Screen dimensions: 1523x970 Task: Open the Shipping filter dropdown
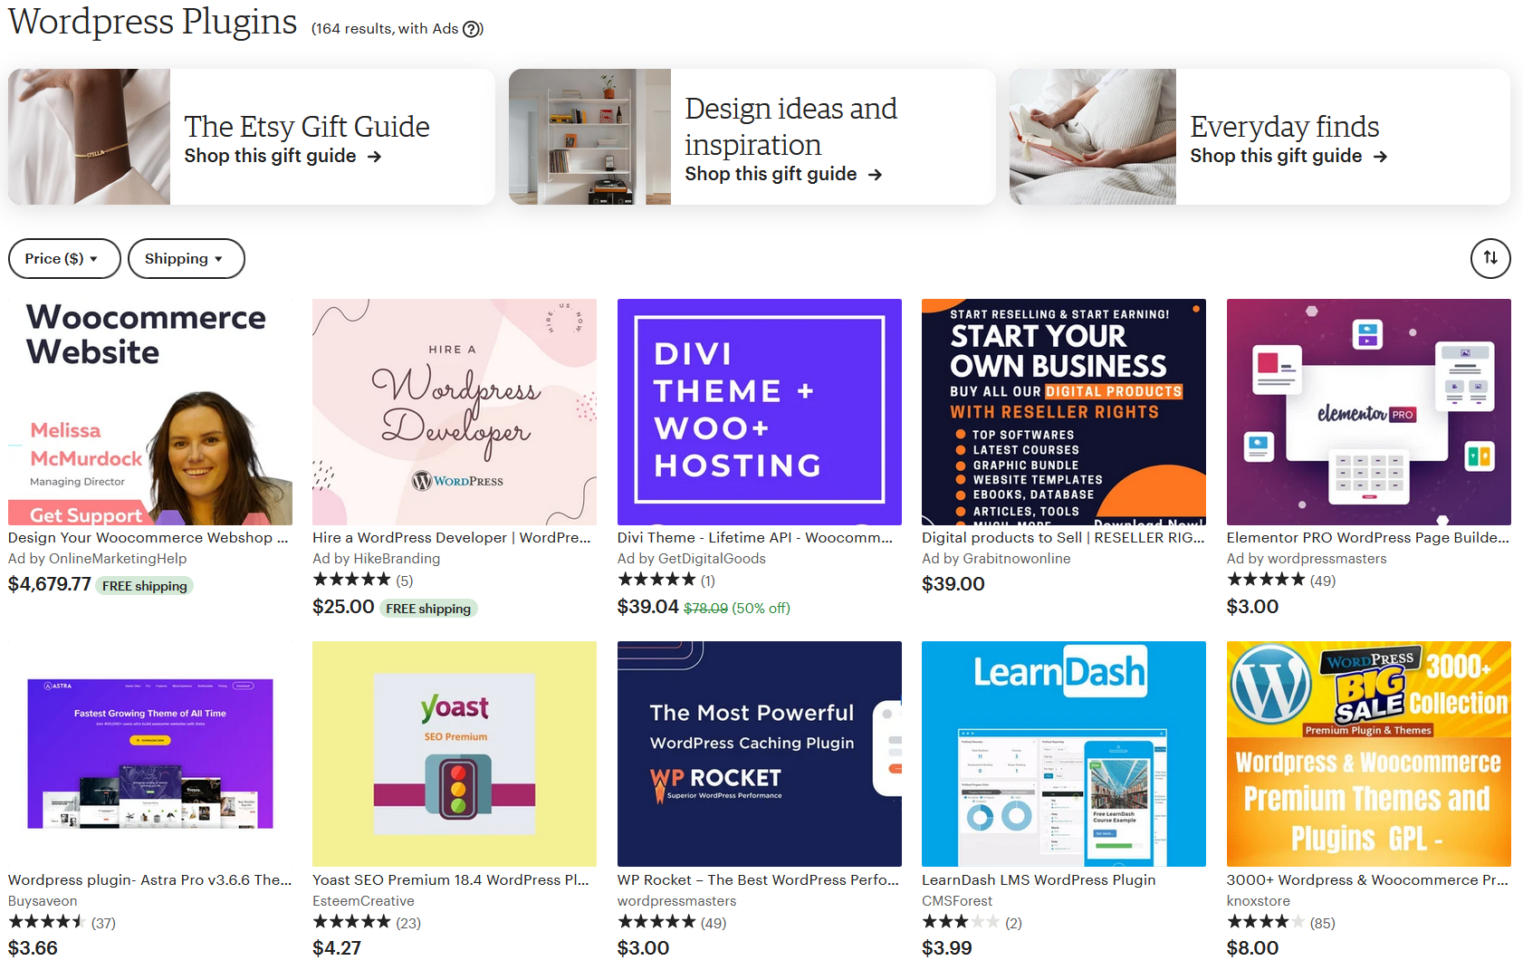[187, 258]
